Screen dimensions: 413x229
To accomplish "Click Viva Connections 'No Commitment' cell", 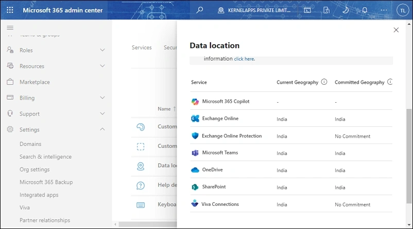I will click(352, 204).
